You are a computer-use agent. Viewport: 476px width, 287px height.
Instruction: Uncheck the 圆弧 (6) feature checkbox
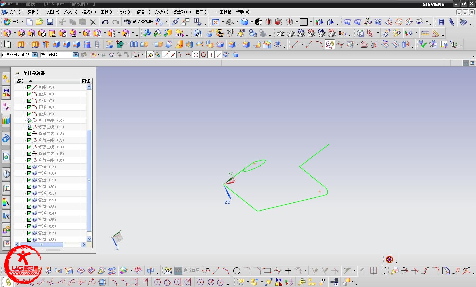(29, 94)
